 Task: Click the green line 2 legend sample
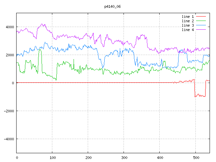click(x=201, y=21)
